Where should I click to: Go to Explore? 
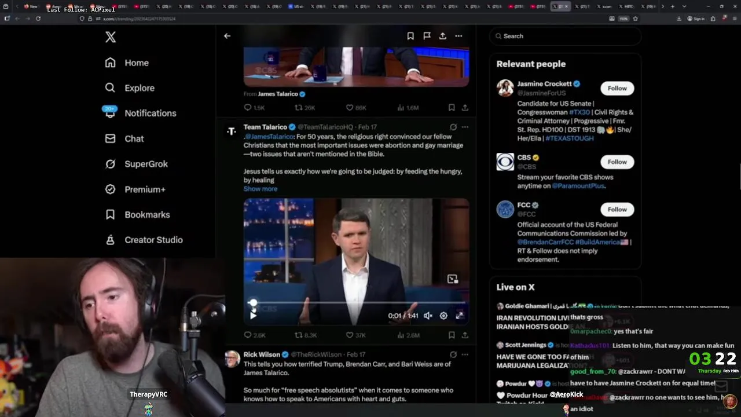130,88
